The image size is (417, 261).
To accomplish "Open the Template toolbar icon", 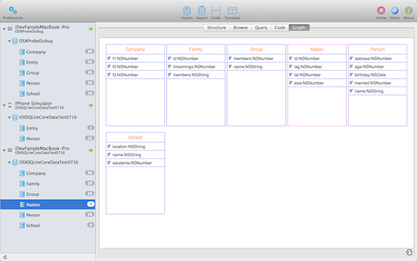I will coord(232,10).
